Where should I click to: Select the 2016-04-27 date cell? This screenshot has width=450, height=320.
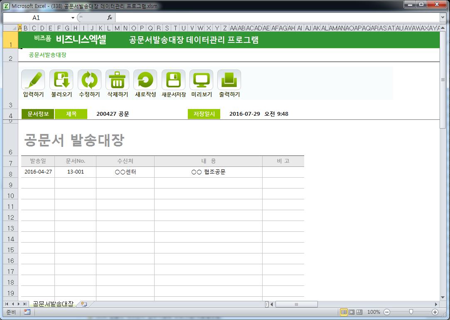pos(38,172)
